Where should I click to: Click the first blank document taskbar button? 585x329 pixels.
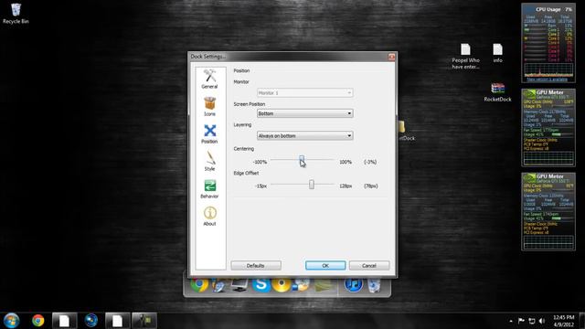(x=64, y=321)
